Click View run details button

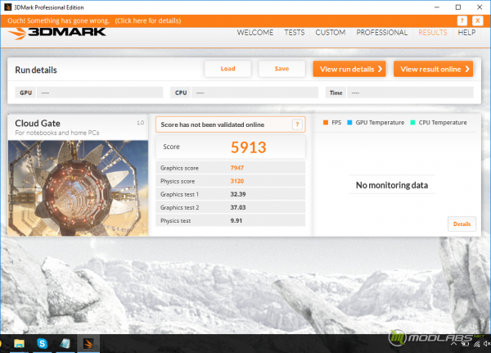[349, 69]
